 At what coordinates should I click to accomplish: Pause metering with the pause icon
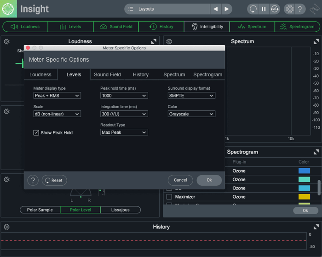264,9
